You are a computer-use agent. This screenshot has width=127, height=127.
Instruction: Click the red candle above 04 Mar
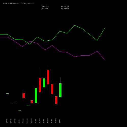(x=24, y=96)
